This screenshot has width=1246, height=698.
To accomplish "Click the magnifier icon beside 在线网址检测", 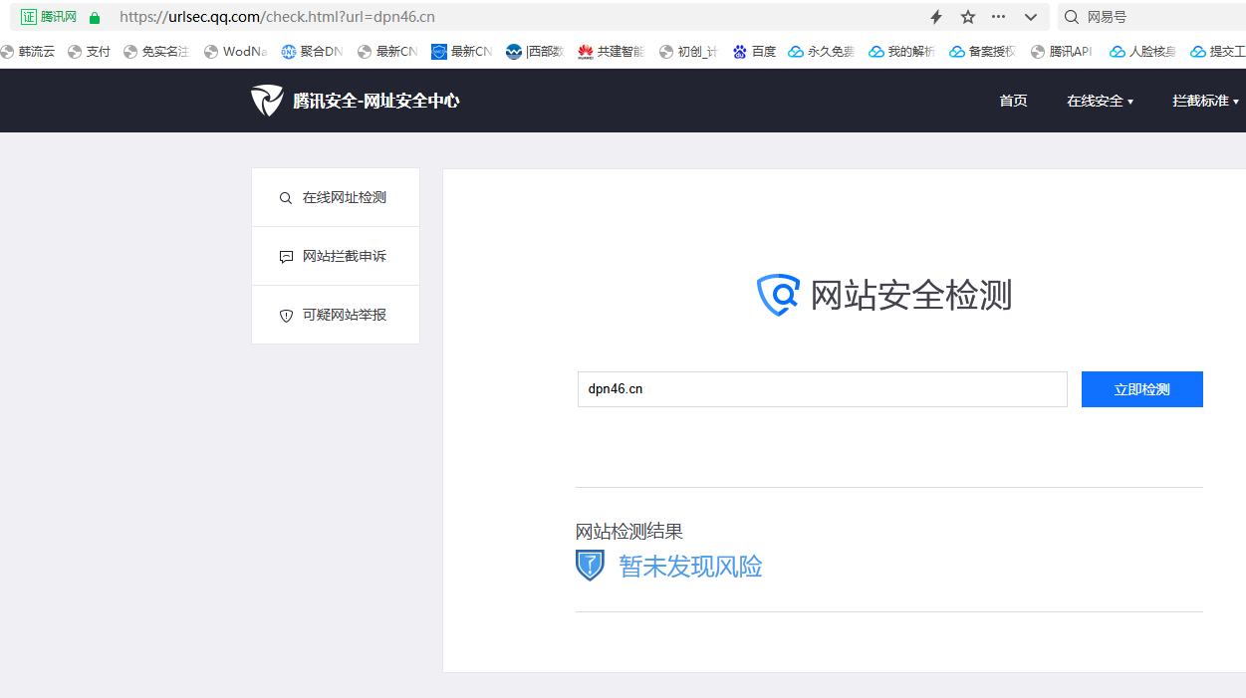I will coord(286,198).
